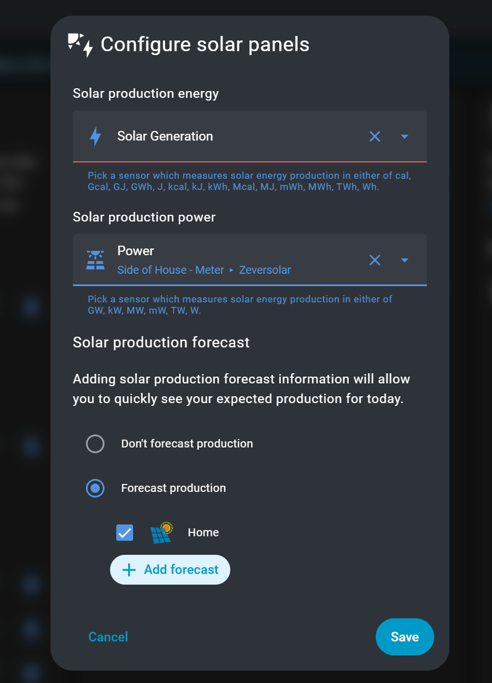Clear the Solar Generation sensor selection

[375, 137]
